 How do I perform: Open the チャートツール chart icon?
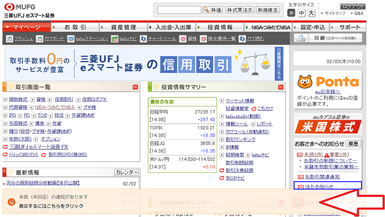point(143,39)
